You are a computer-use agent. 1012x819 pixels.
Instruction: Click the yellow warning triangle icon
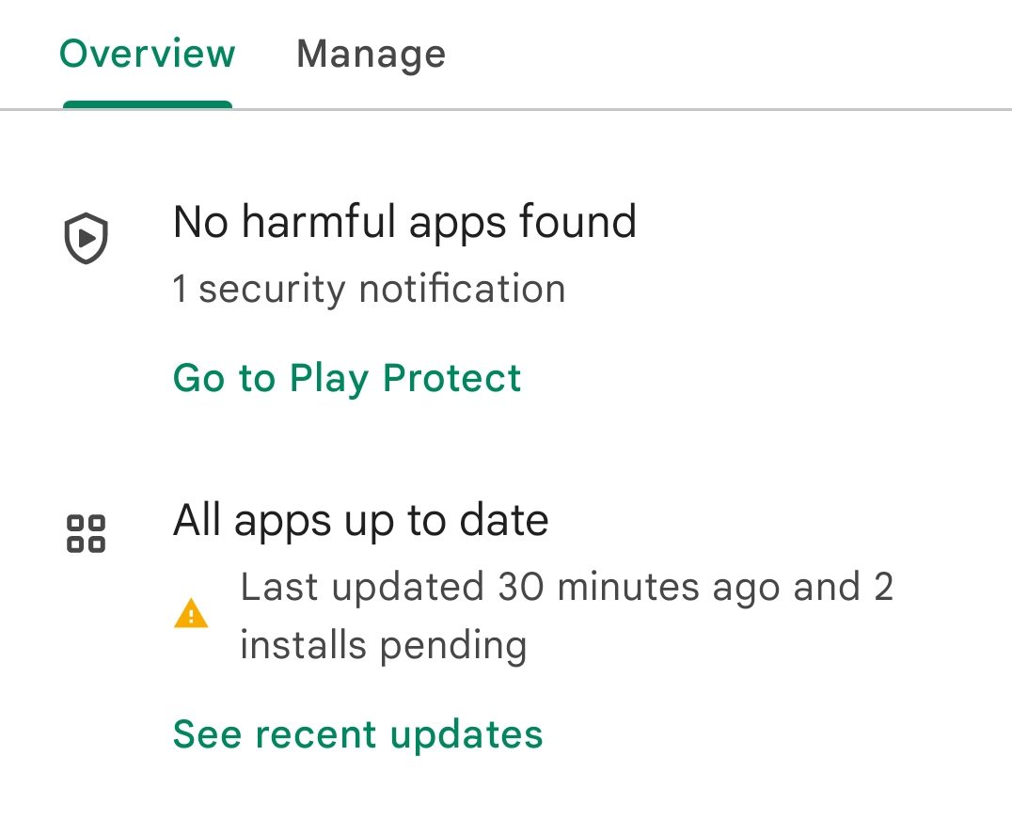coord(191,614)
